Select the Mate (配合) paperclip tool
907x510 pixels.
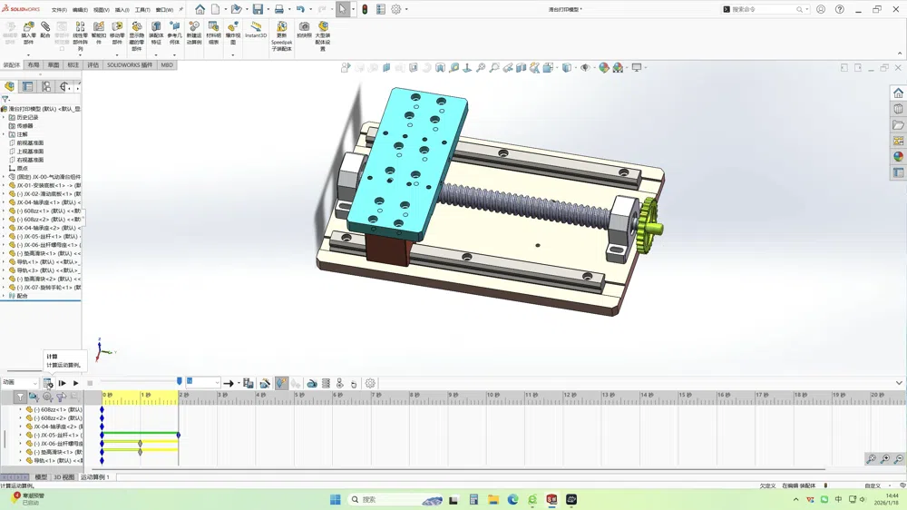click(45, 26)
